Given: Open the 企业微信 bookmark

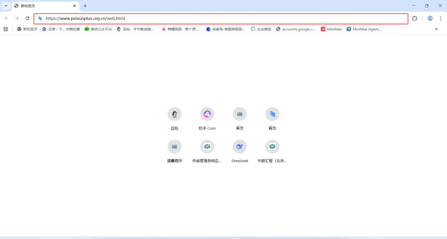Looking at the screenshot, I should 261,29.
